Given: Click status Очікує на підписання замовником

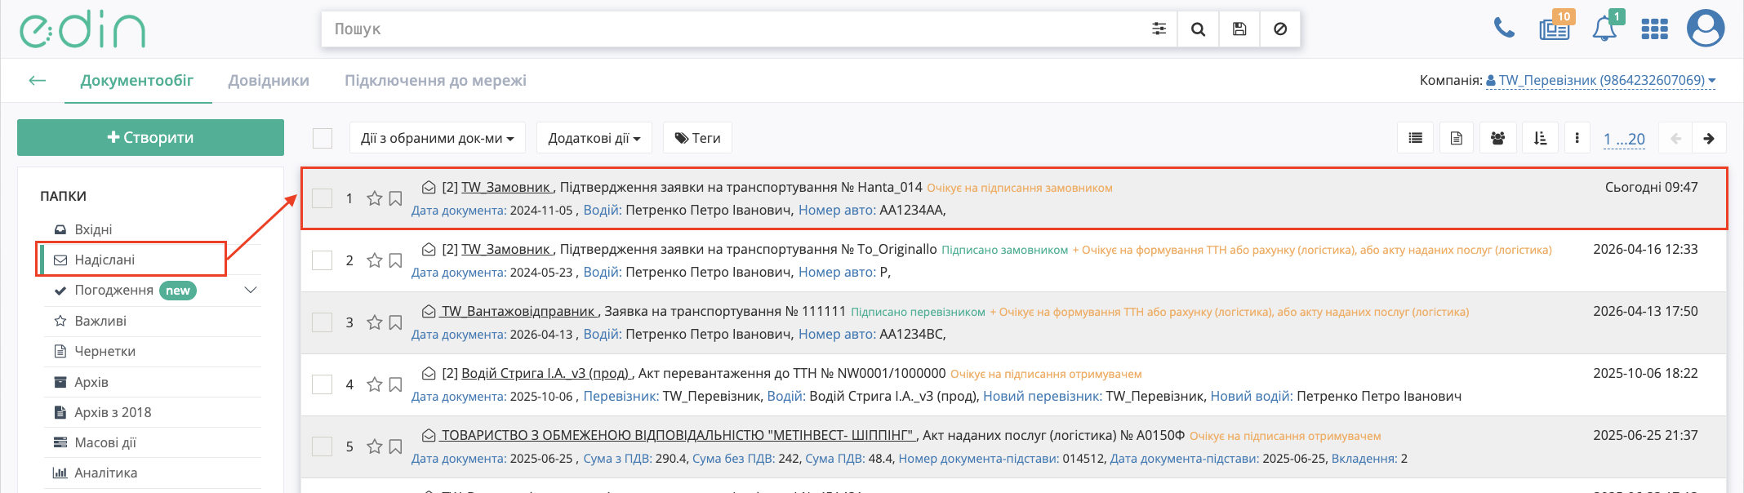Looking at the screenshot, I should (1020, 188).
